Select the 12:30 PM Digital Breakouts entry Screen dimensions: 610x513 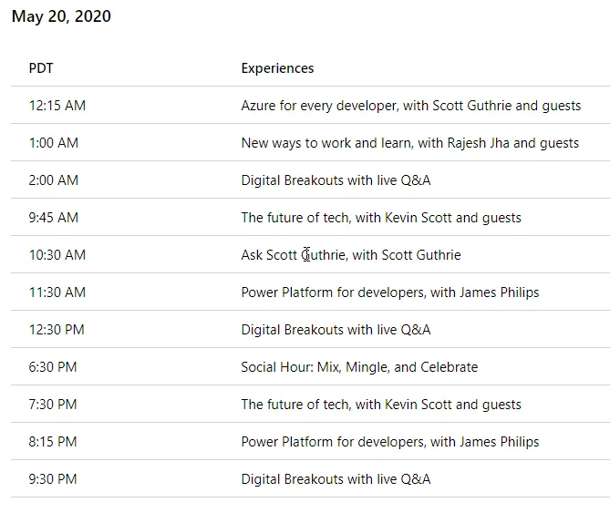336,329
